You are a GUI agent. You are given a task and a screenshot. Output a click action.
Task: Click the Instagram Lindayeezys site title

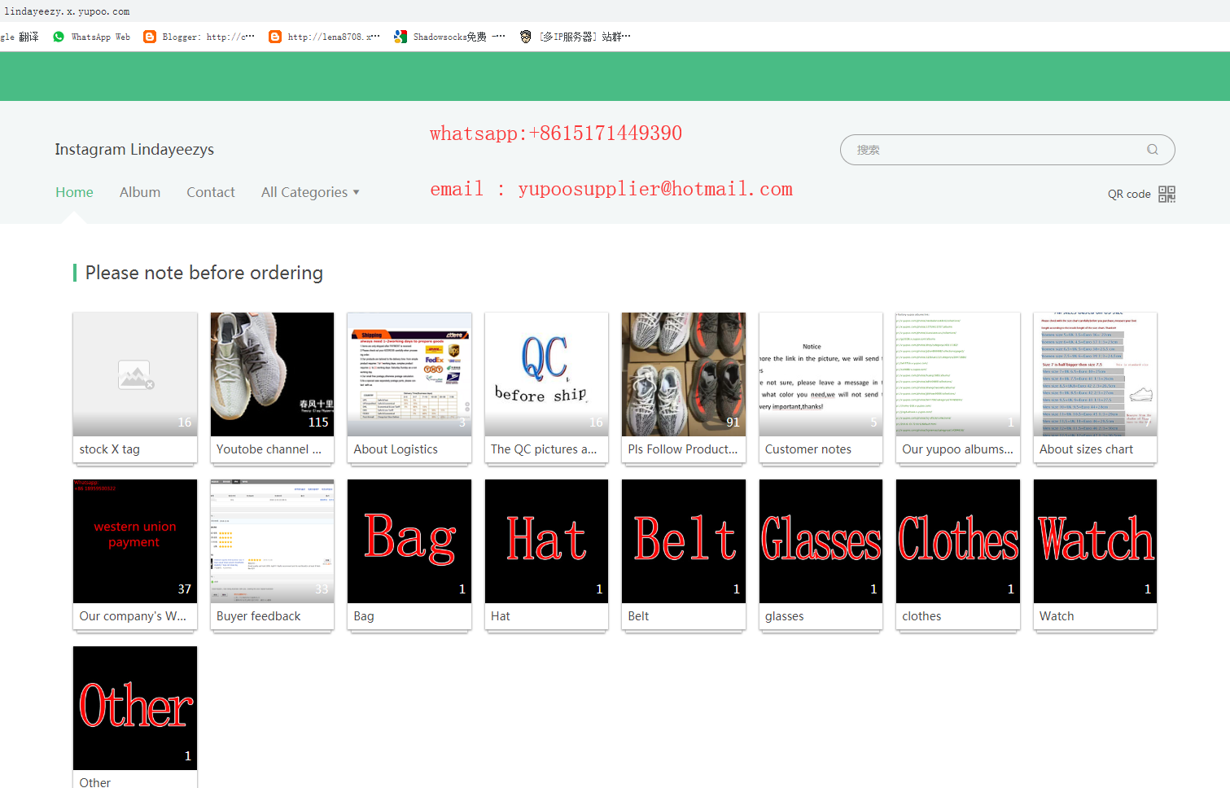click(x=134, y=149)
